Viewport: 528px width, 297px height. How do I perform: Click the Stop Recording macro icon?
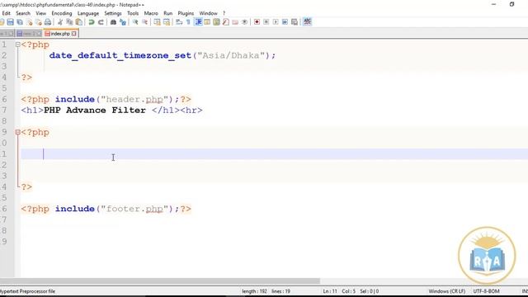(x=266, y=22)
